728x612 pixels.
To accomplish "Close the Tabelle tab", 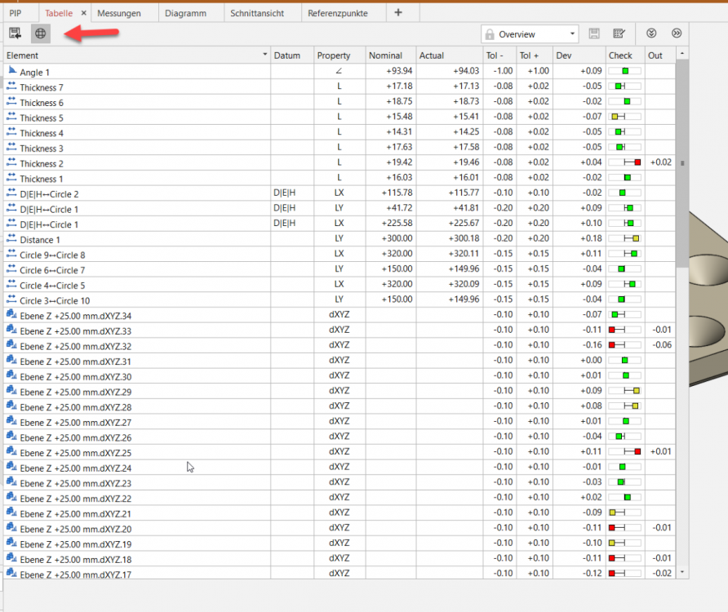I will pos(84,14).
